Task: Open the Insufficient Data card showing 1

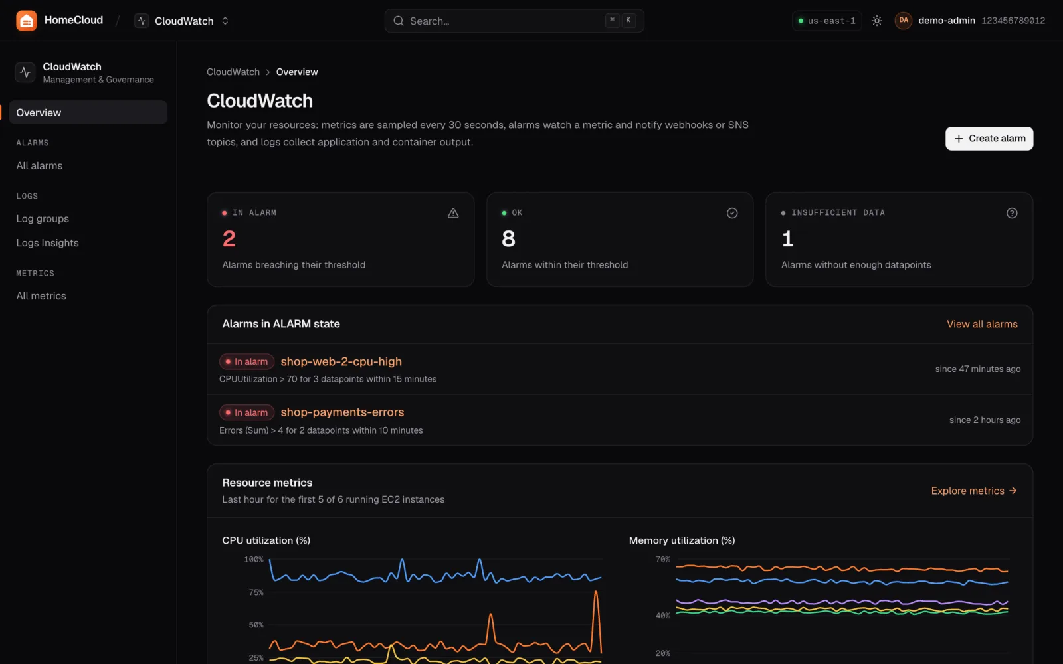Action: [x=899, y=240]
